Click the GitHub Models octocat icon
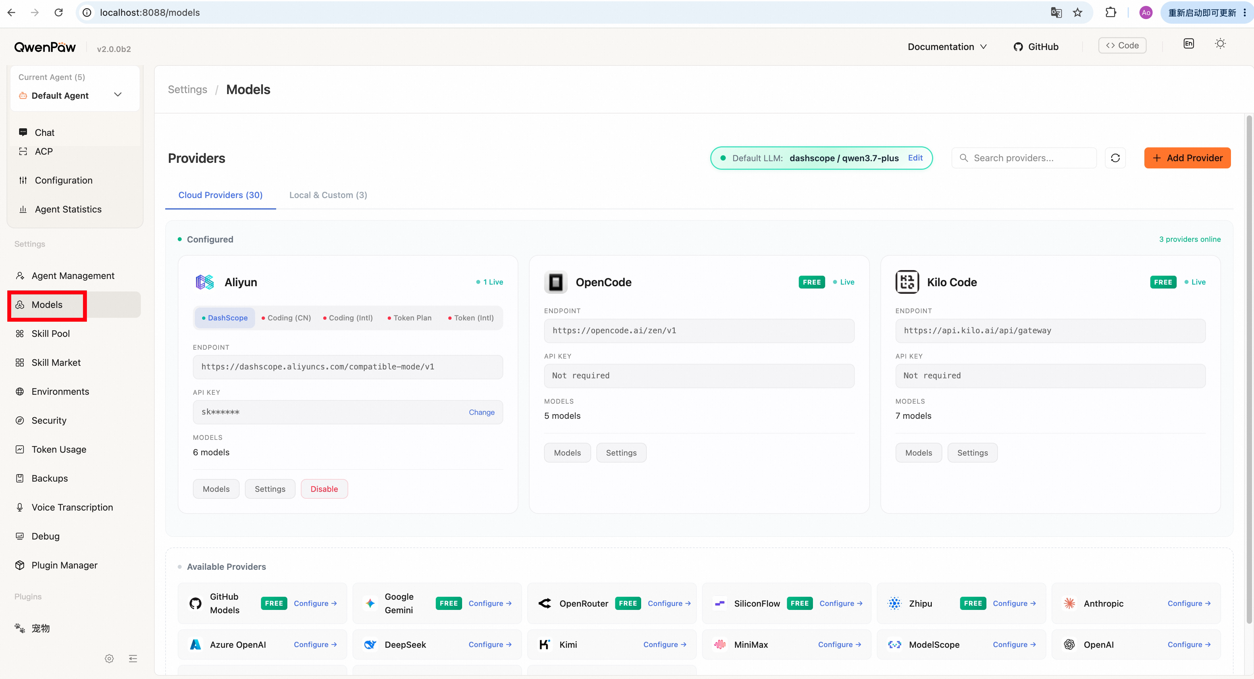 tap(195, 603)
